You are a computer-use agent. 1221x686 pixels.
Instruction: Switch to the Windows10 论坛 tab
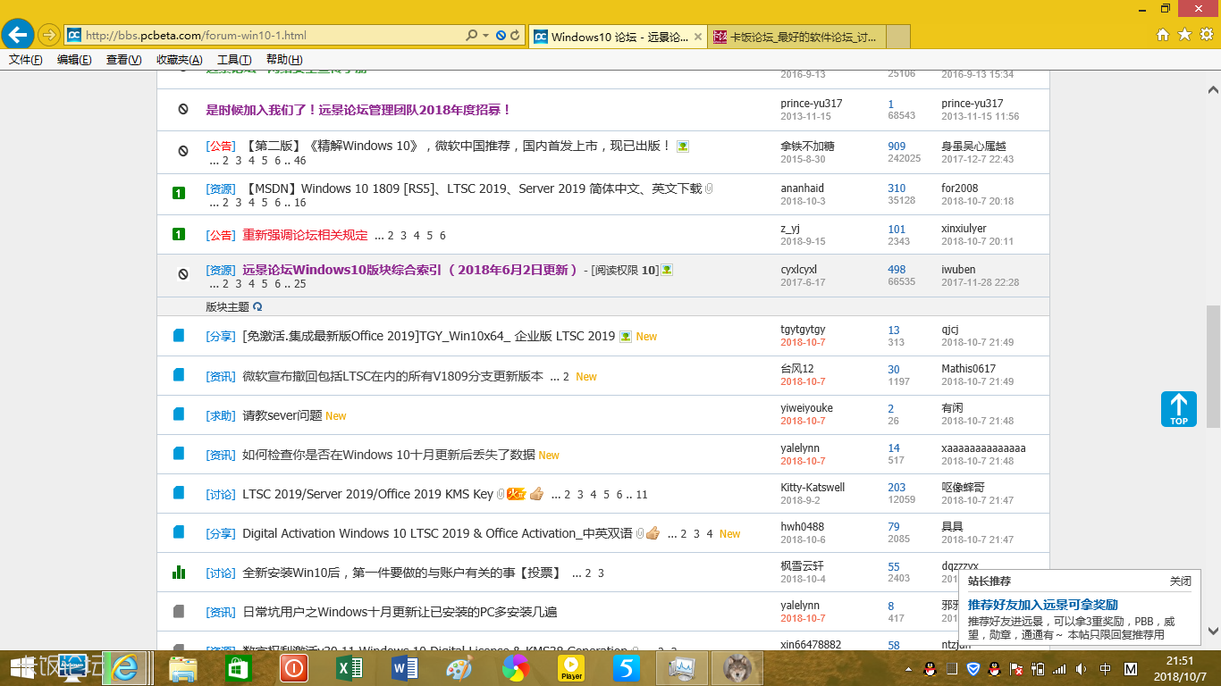pyautogui.click(x=617, y=37)
